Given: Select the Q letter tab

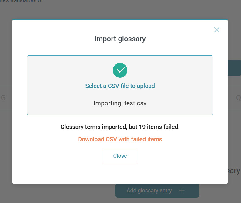Looking at the screenshot, I should 238,98.
